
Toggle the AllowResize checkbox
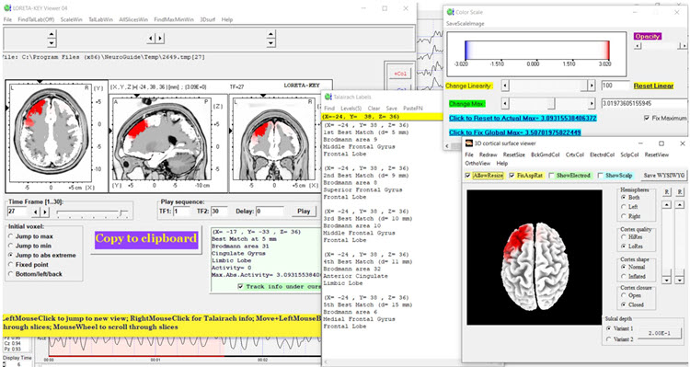[x=467, y=176]
